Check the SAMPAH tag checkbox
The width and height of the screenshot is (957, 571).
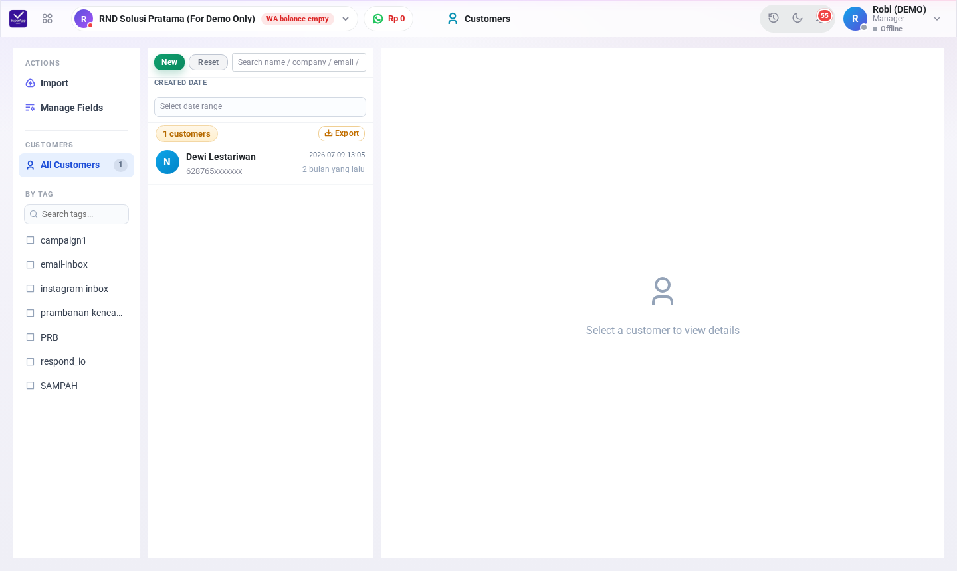[30, 386]
